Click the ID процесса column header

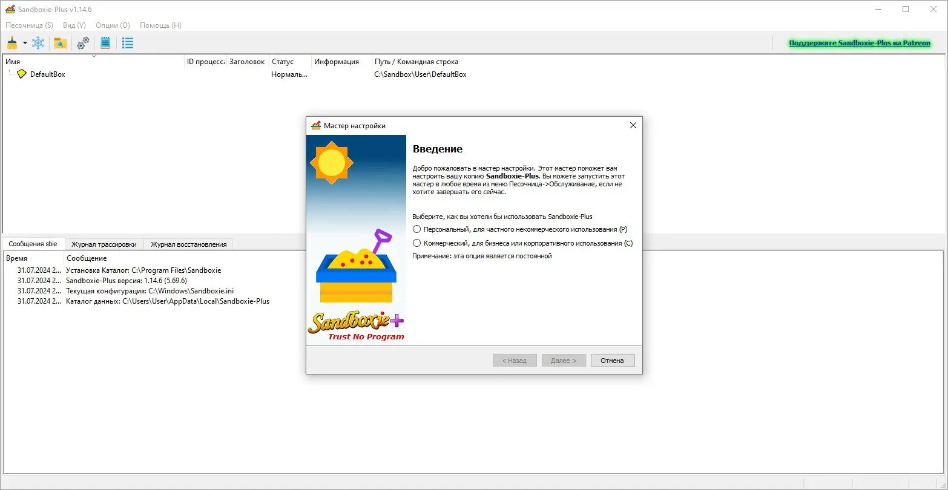tap(206, 61)
